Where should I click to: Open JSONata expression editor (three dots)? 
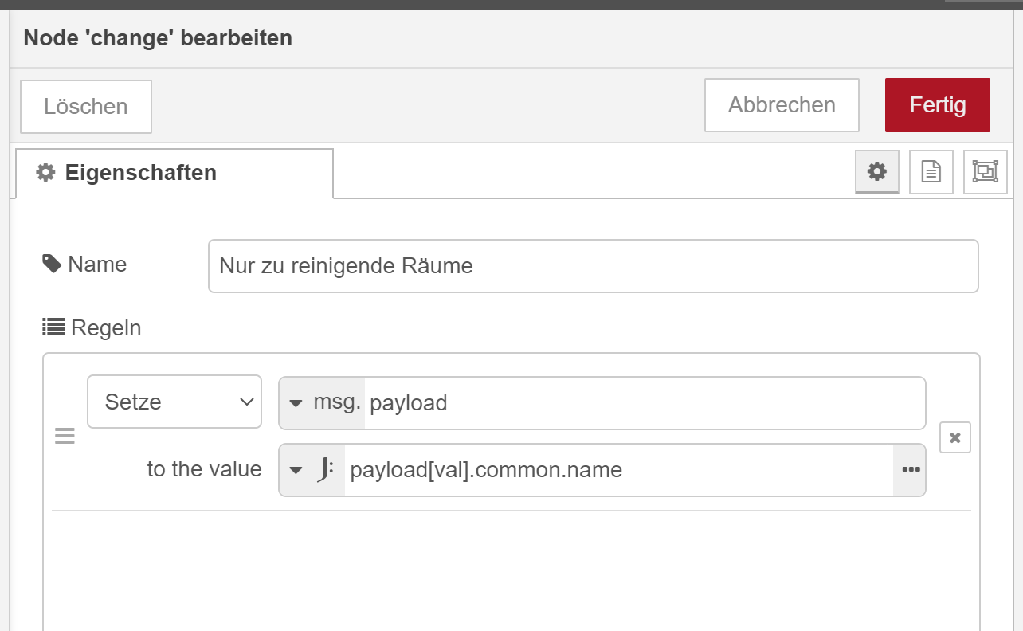tap(911, 470)
